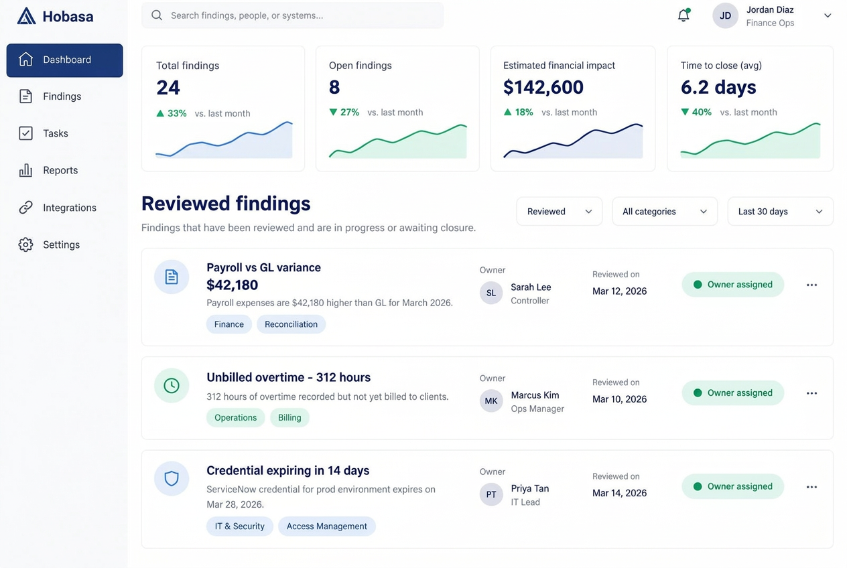Click document icon on Payroll vs GL variance
Image resolution: width=847 pixels, height=568 pixels.
(172, 277)
